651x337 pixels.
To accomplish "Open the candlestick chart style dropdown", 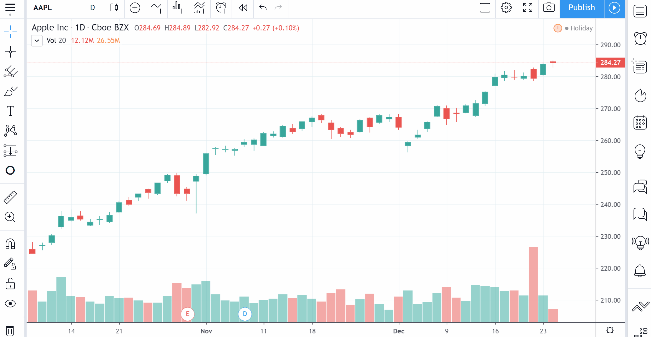I will coord(114,8).
